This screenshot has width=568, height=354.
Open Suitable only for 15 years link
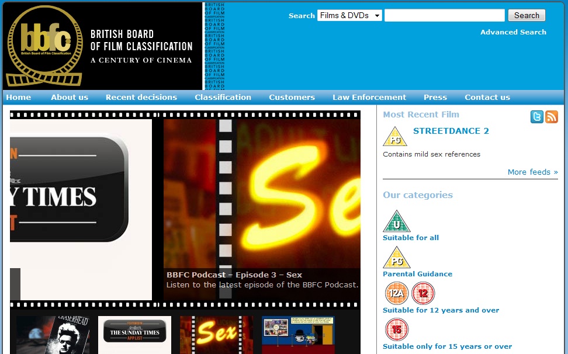point(448,346)
